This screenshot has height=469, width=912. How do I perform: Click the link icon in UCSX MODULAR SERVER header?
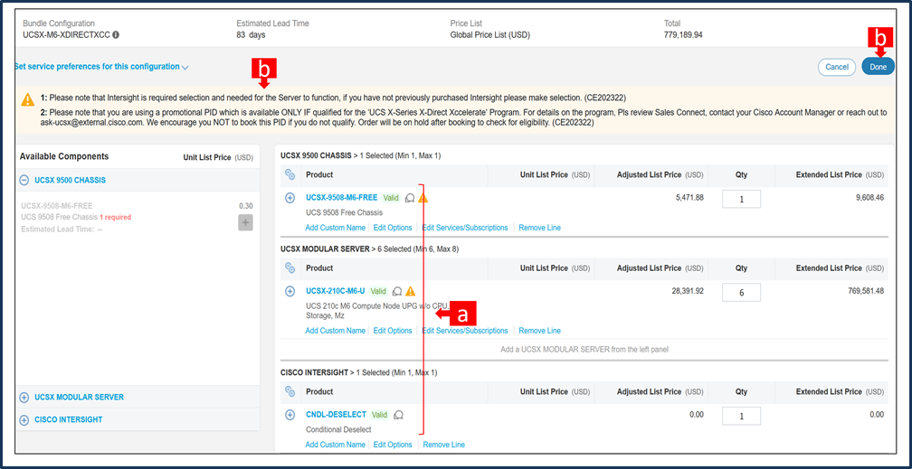[290, 267]
